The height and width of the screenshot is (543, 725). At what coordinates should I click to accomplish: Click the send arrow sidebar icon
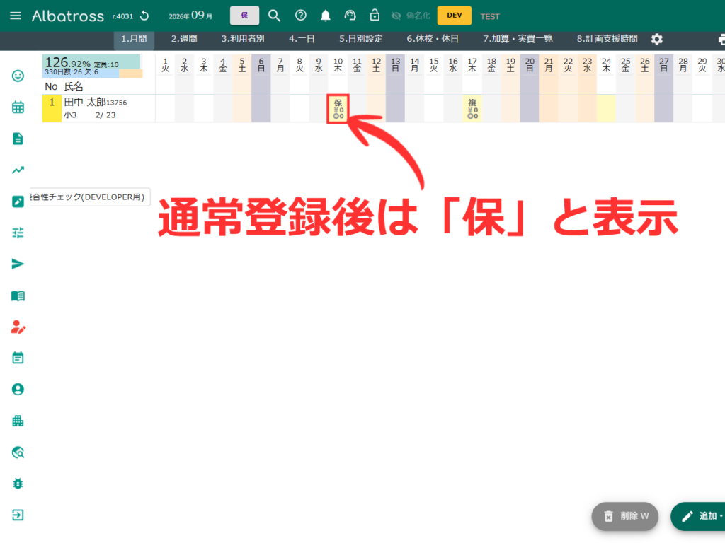[18, 264]
